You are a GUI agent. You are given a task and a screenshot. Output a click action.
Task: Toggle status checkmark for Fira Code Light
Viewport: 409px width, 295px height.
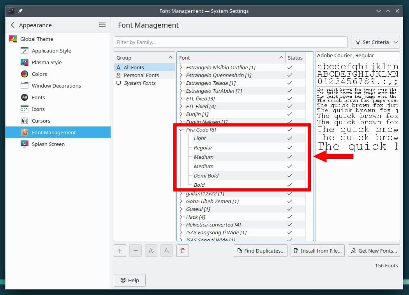(289, 138)
